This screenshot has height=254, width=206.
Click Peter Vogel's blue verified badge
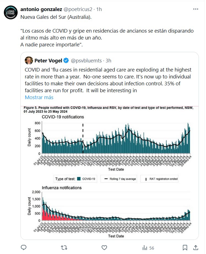coord(66,60)
